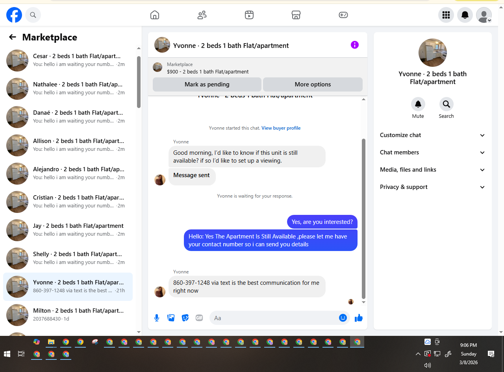
Task: Open the Reels video icon
Action: pyautogui.click(x=249, y=15)
